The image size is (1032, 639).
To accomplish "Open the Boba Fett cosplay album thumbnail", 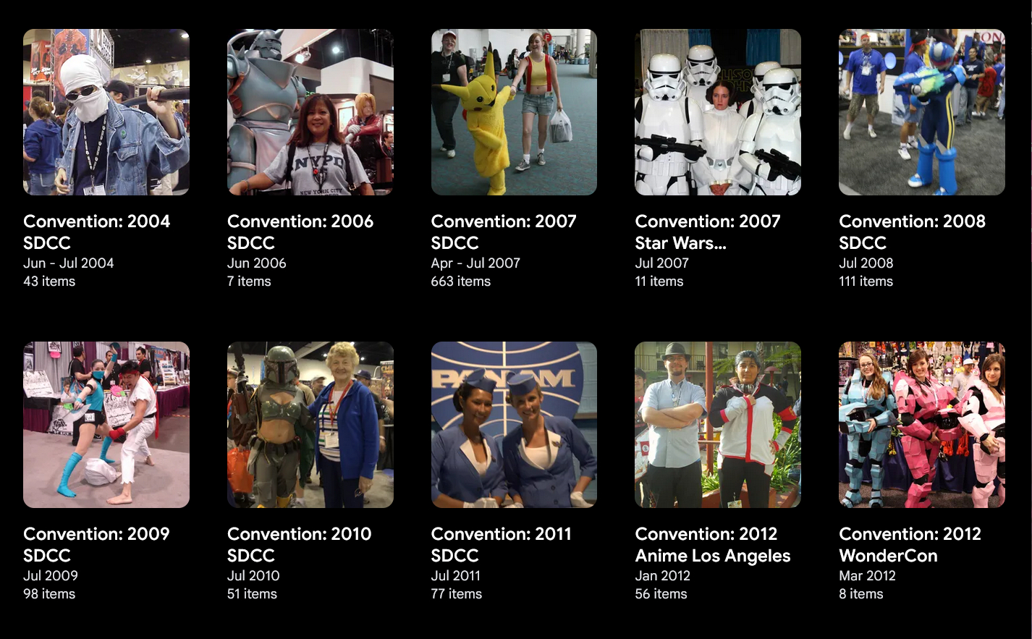I will [310, 425].
